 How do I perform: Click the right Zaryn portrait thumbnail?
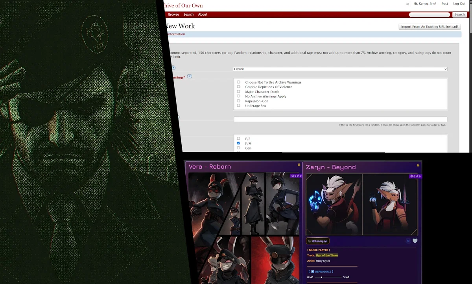click(x=390, y=204)
